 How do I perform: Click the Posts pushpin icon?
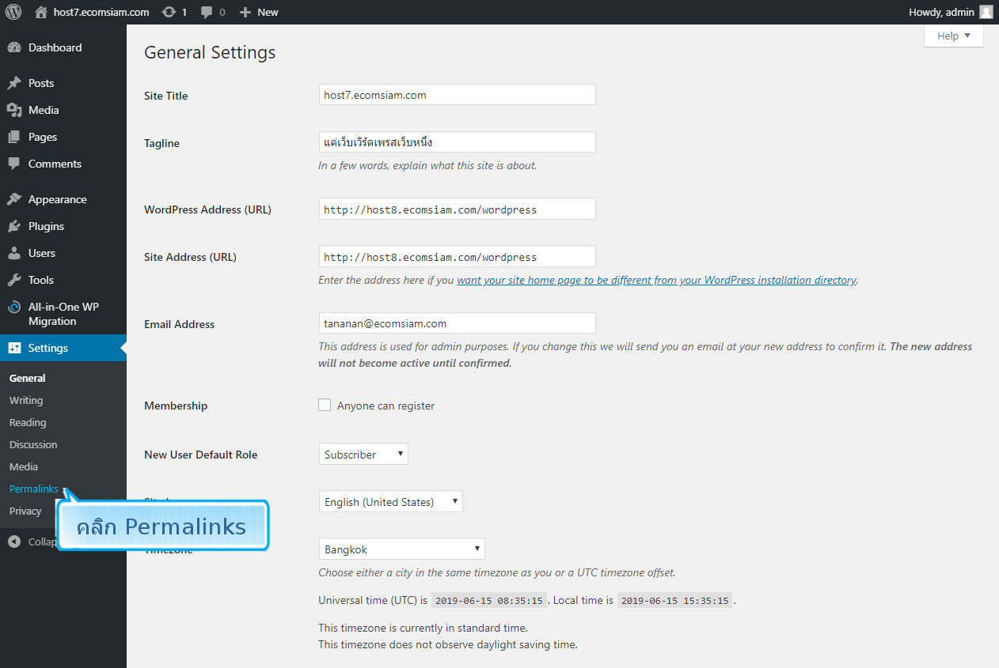point(14,83)
